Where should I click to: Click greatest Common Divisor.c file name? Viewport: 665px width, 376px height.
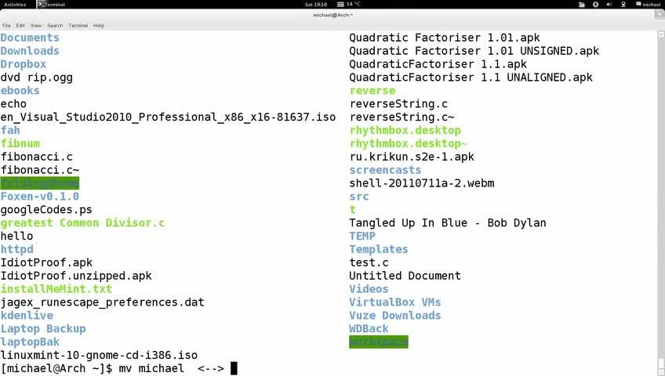tap(82, 222)
